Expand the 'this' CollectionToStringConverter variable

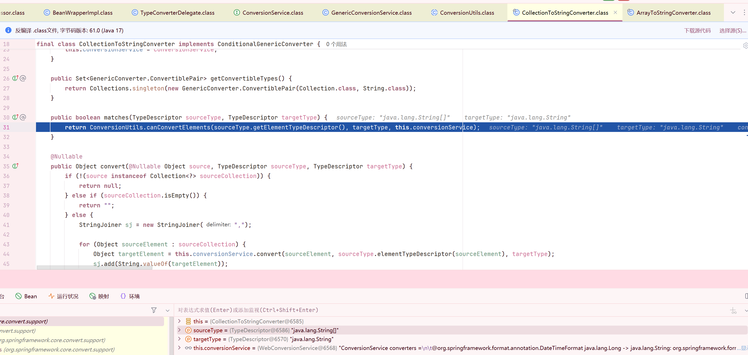(180, 321)
